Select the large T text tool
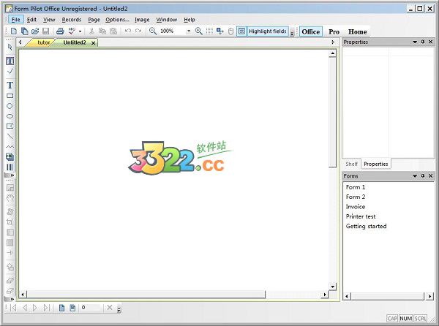Viewport: 439px width, 326px height. 10,85
